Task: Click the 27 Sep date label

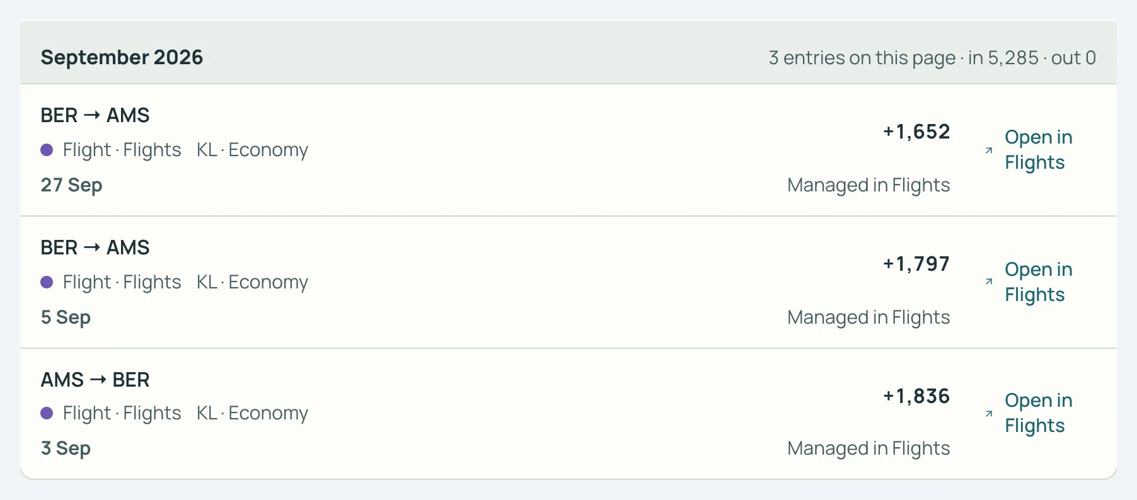Action: (71, 185)
